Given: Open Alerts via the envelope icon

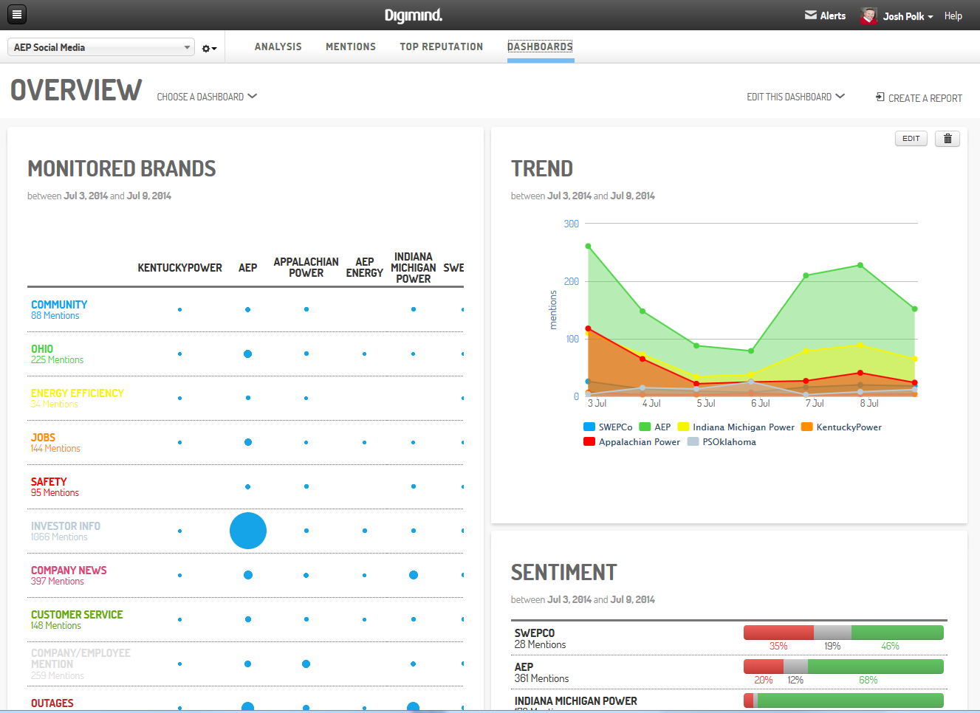Looking at the screenshot, I should tap(811, 15).
